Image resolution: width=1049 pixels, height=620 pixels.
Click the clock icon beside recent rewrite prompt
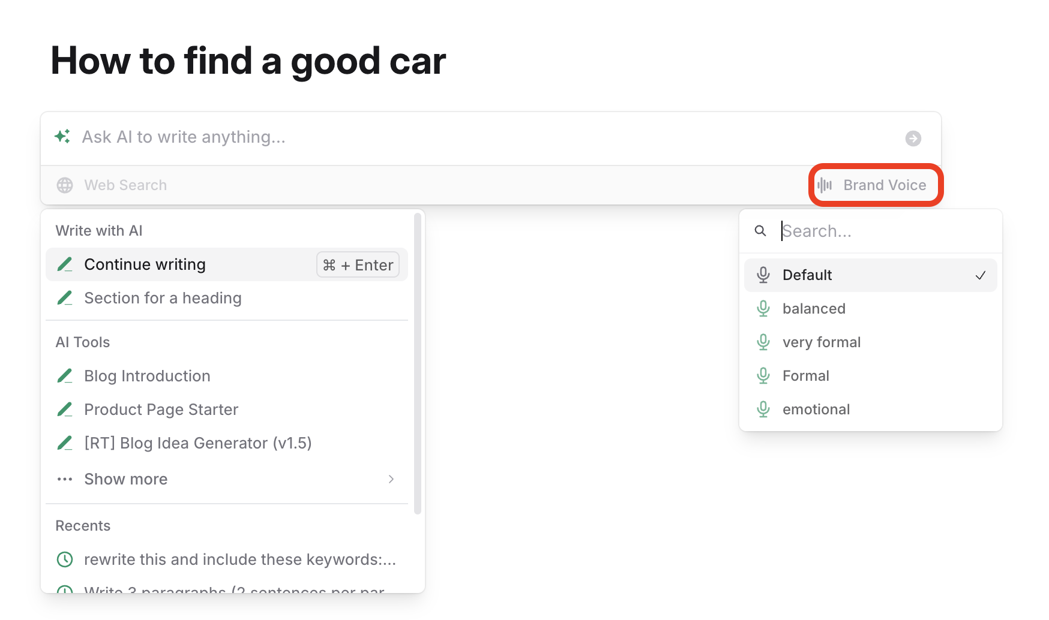[65, 559]
